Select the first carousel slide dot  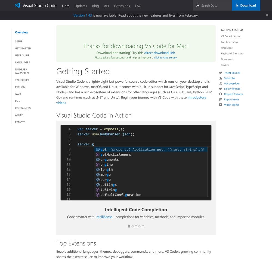pyautogui.click(x=129, y=226)
